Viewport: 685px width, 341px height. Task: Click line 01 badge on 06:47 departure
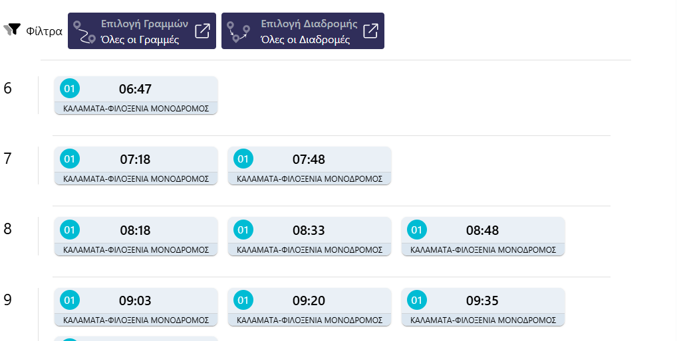point(69,89)
